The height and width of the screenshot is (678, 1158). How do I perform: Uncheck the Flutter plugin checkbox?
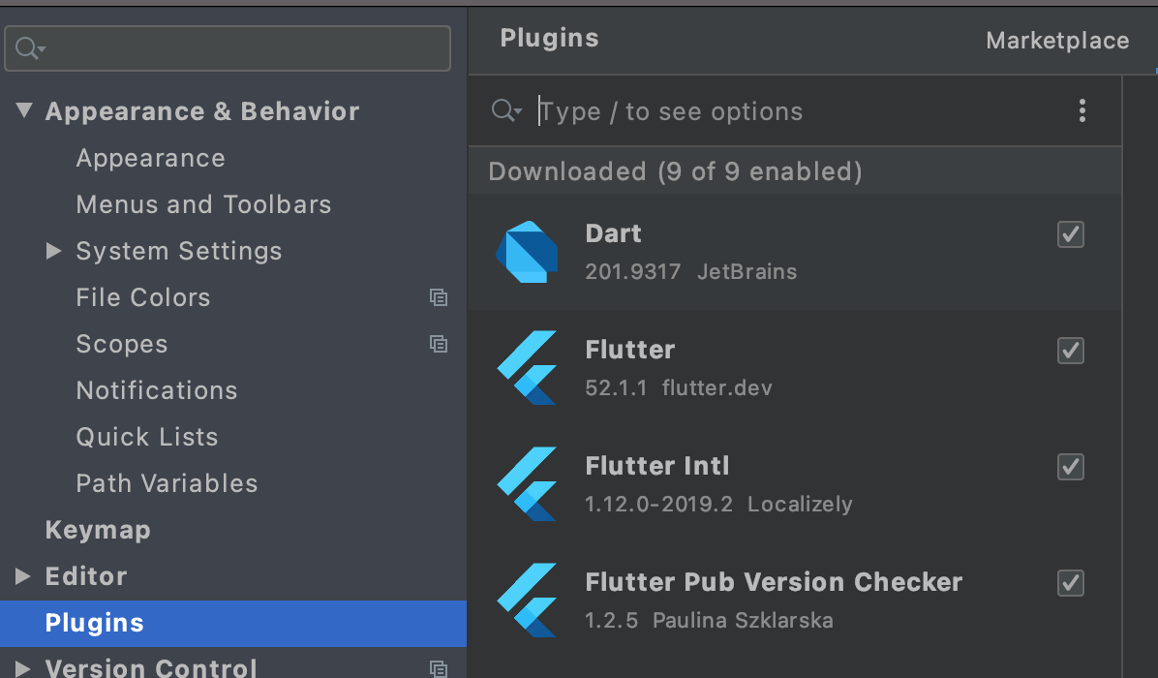pyautogui.click(x=1070, y=351)
